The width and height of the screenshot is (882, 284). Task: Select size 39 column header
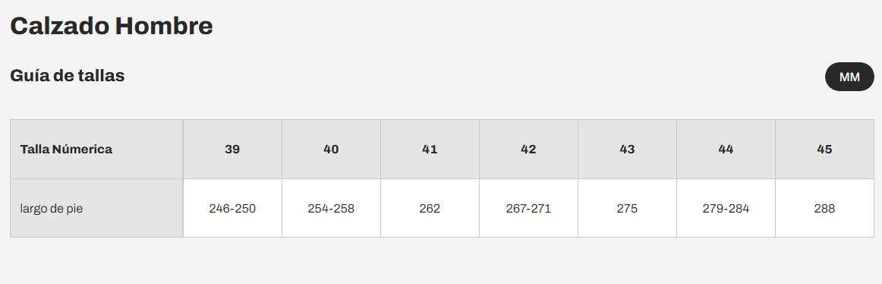point(232,149)
